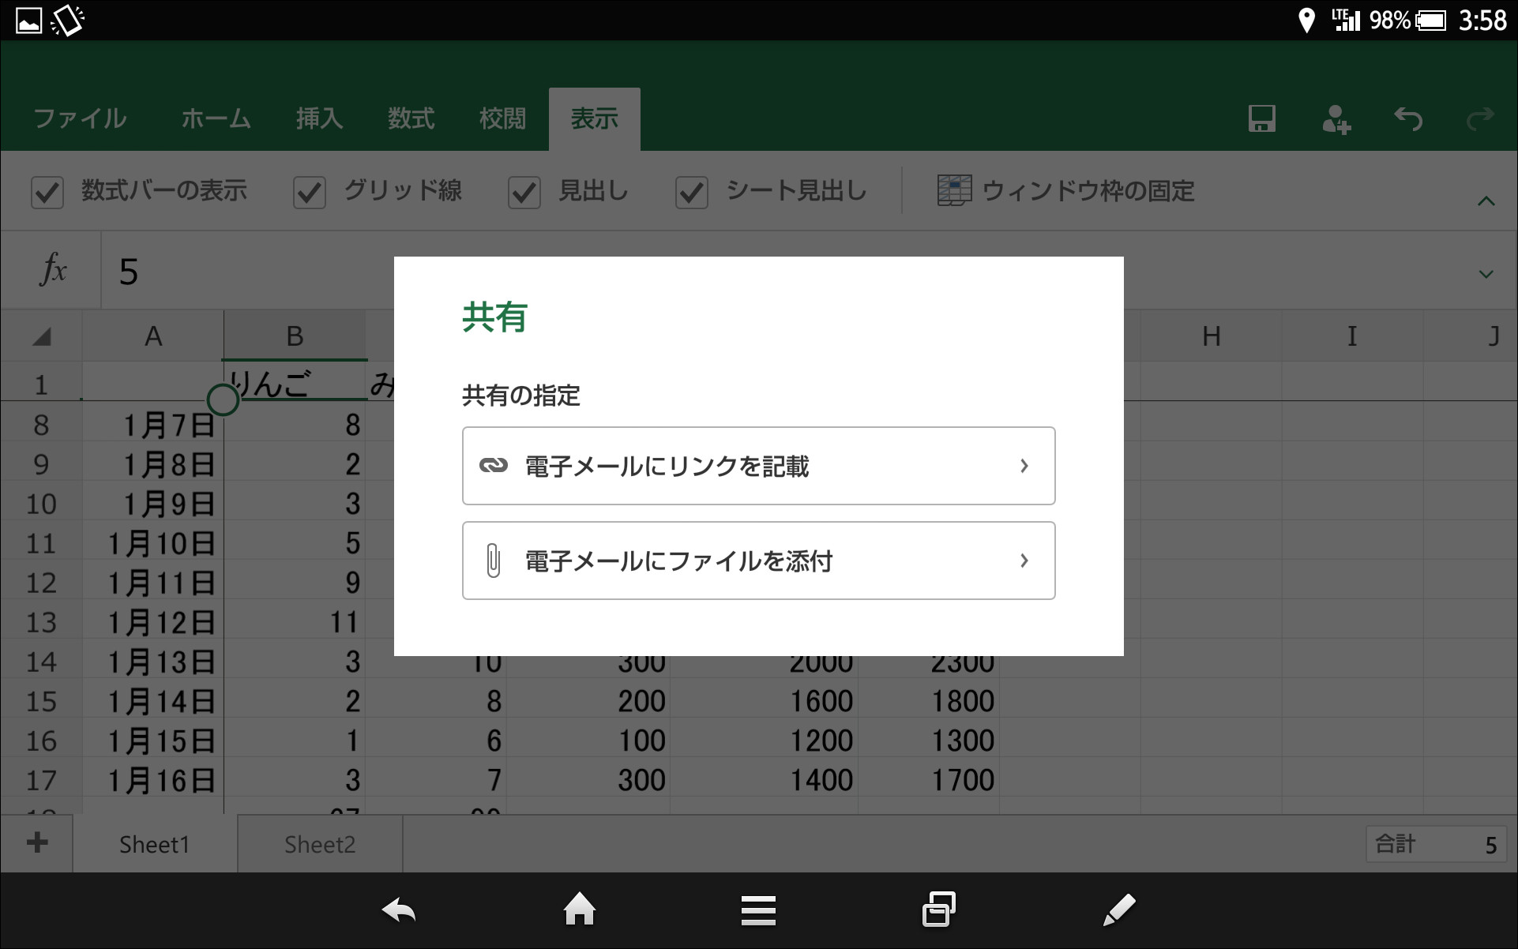Open the 電子メールにリンクを記載 option arrow
Image resolution: width=1518 pixels, height=949 pixels.
(x=1024, y=466)
